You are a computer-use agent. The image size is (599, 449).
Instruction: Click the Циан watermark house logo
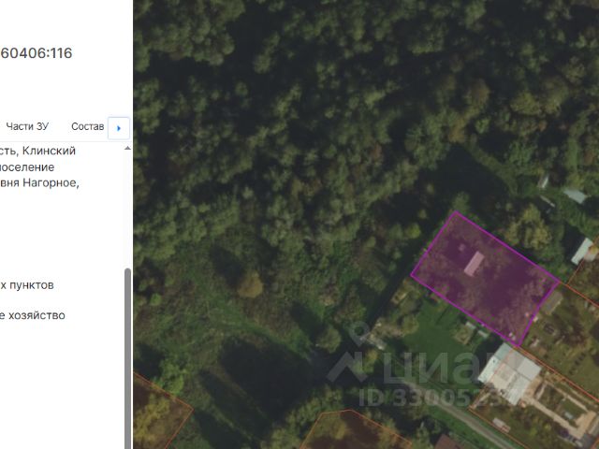coord(347,368)
